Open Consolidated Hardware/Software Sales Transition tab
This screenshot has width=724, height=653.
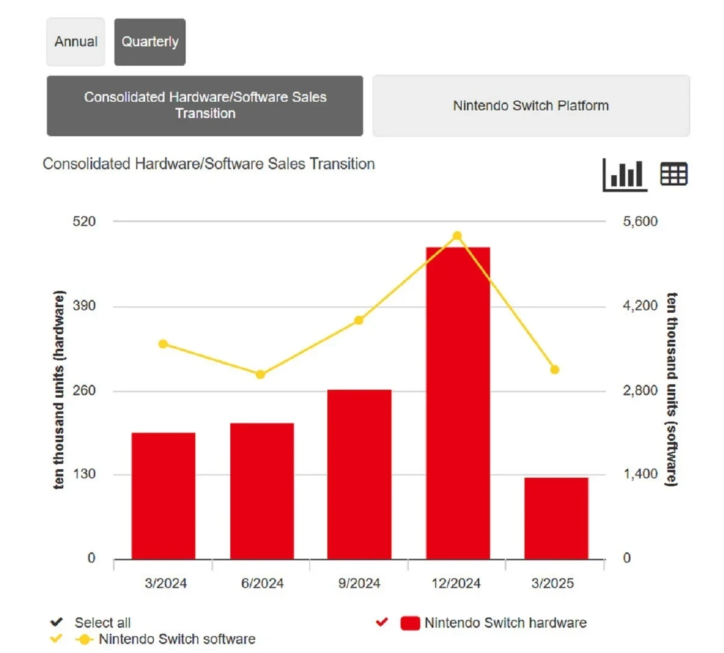click(x=205, y=106)
